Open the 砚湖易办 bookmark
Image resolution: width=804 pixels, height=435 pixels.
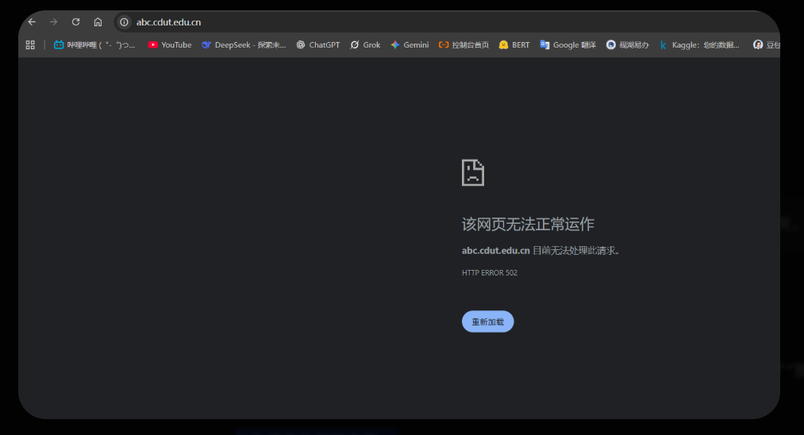[x=627, y=45]
